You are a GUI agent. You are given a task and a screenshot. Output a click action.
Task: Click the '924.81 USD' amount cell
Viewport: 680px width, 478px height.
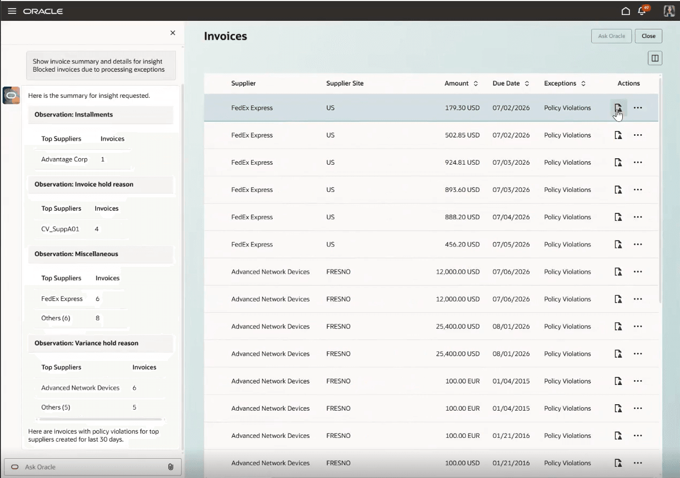coord(462,163)
